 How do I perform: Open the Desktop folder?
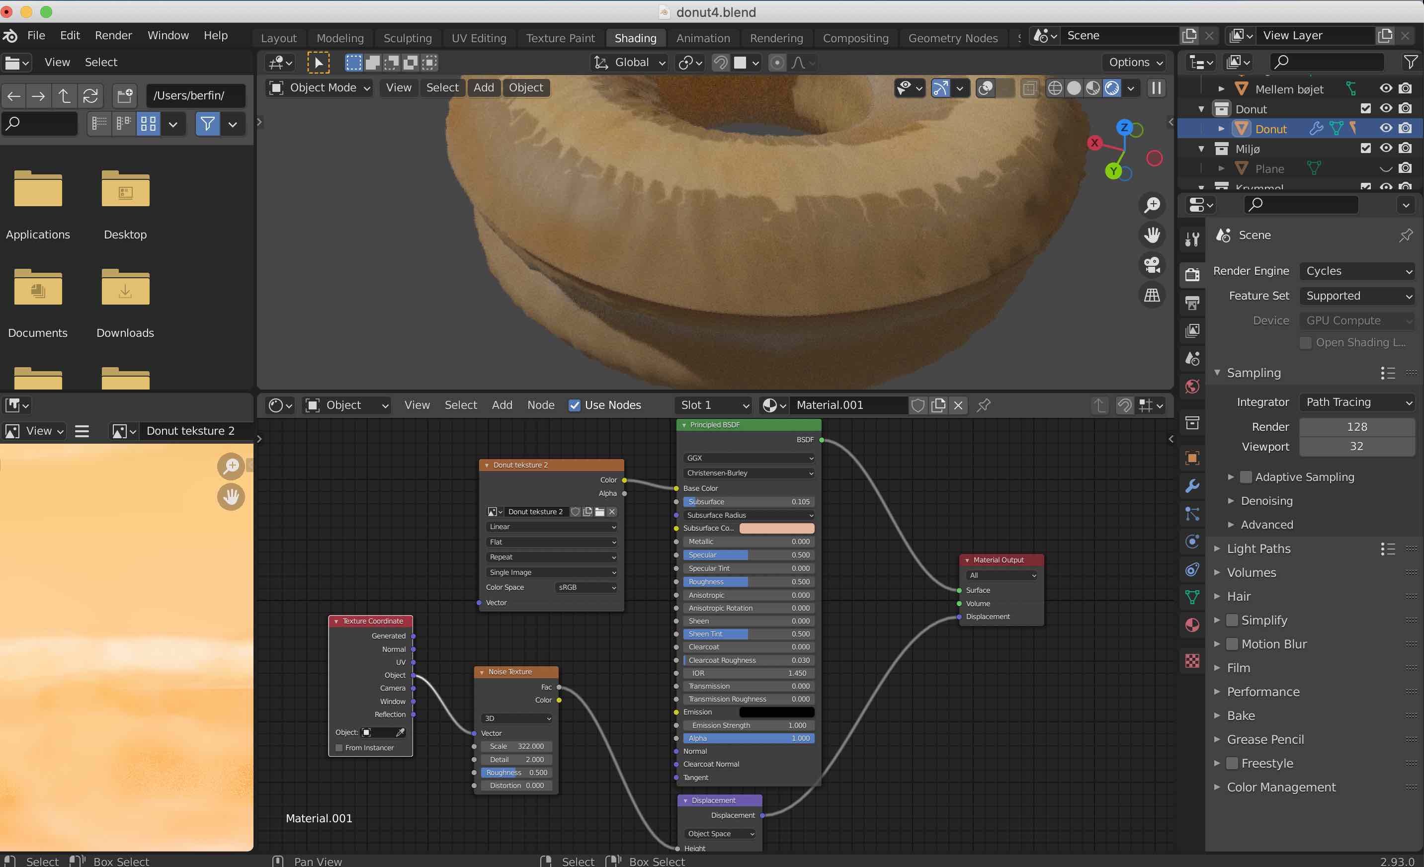tap(125, 205)
